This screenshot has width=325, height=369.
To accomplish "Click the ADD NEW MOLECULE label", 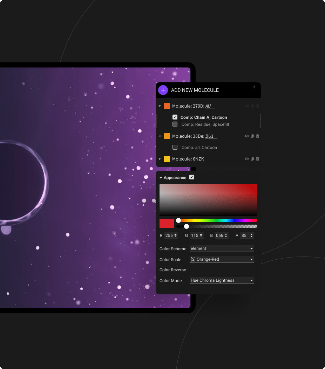I will pos(195,90).
